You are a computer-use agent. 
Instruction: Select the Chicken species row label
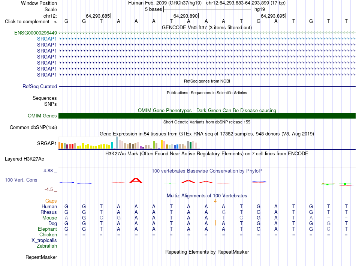48,234
